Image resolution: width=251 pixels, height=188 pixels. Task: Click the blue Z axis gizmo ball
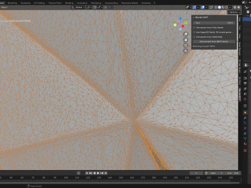pos(180,19)
